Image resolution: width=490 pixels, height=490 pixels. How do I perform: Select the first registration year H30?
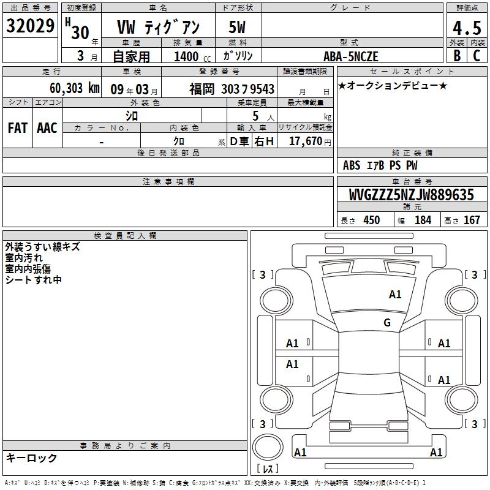coord(77,29)
